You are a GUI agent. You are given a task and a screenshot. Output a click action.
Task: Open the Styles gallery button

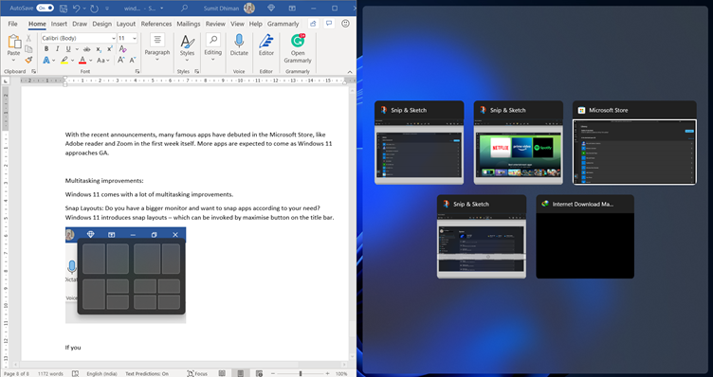point(187,46)
